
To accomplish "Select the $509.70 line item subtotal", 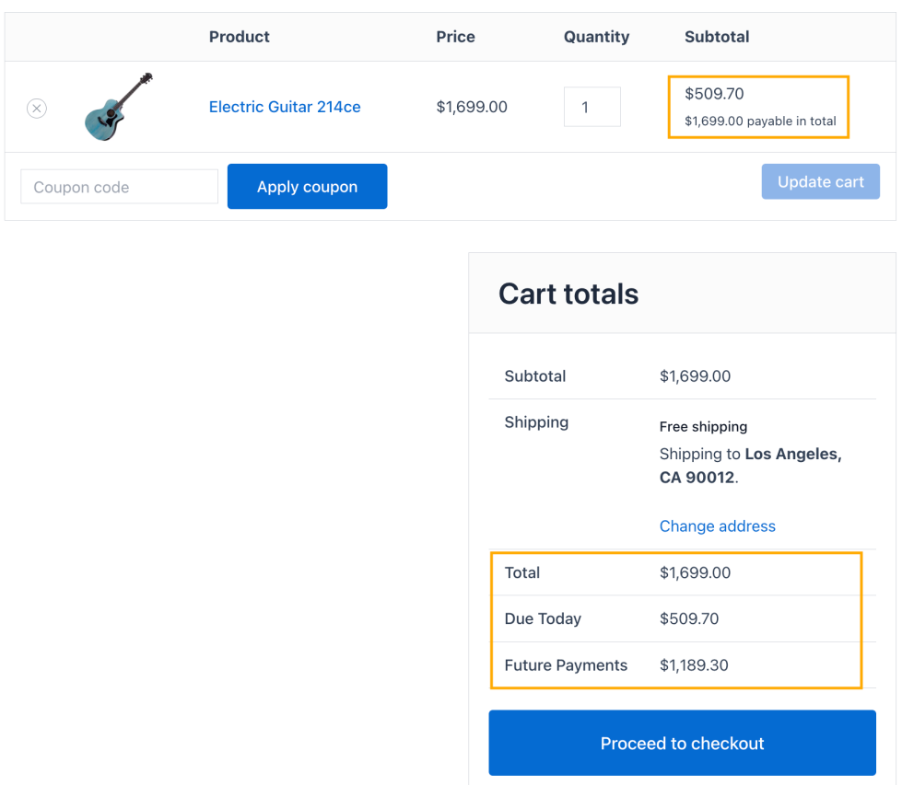I will (x=714, y=94).
